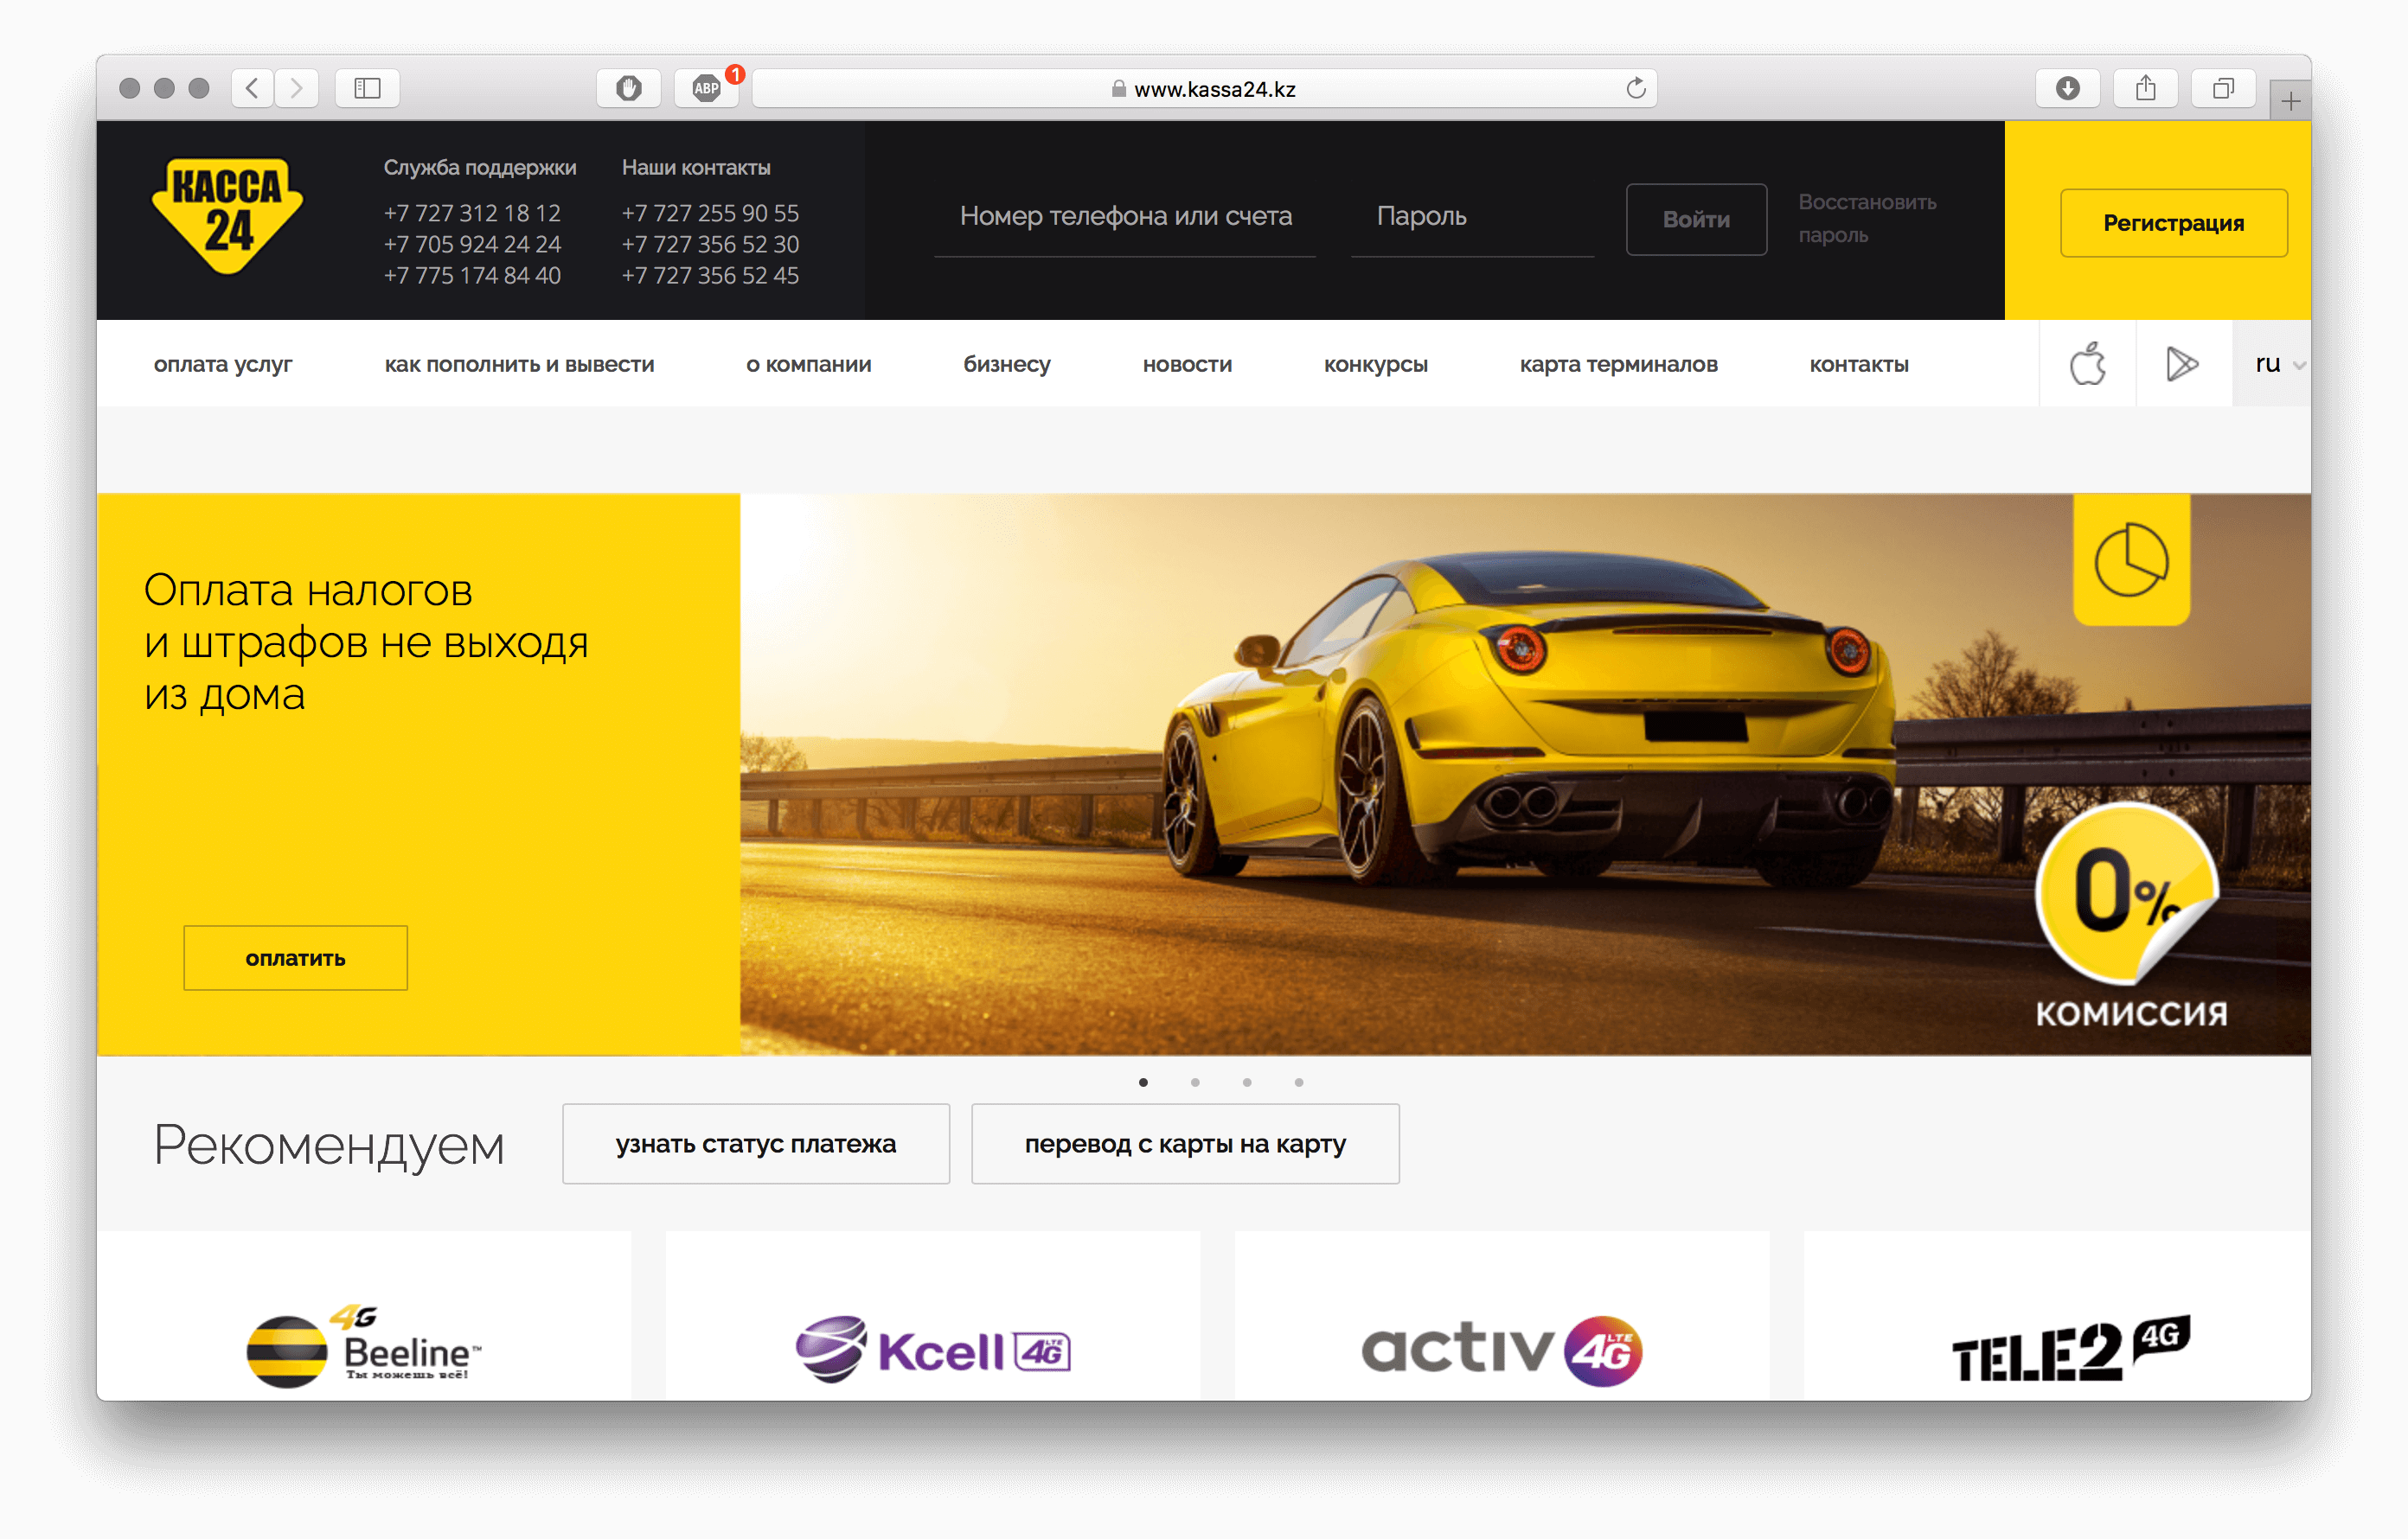This screenshot has width=2408, height=1539.
Task: Click 'узнать статус платежа' button
Action: pyautogui.click(x=756, y=1143)
